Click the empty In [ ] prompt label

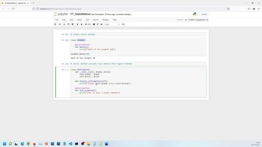coord(65,70)
